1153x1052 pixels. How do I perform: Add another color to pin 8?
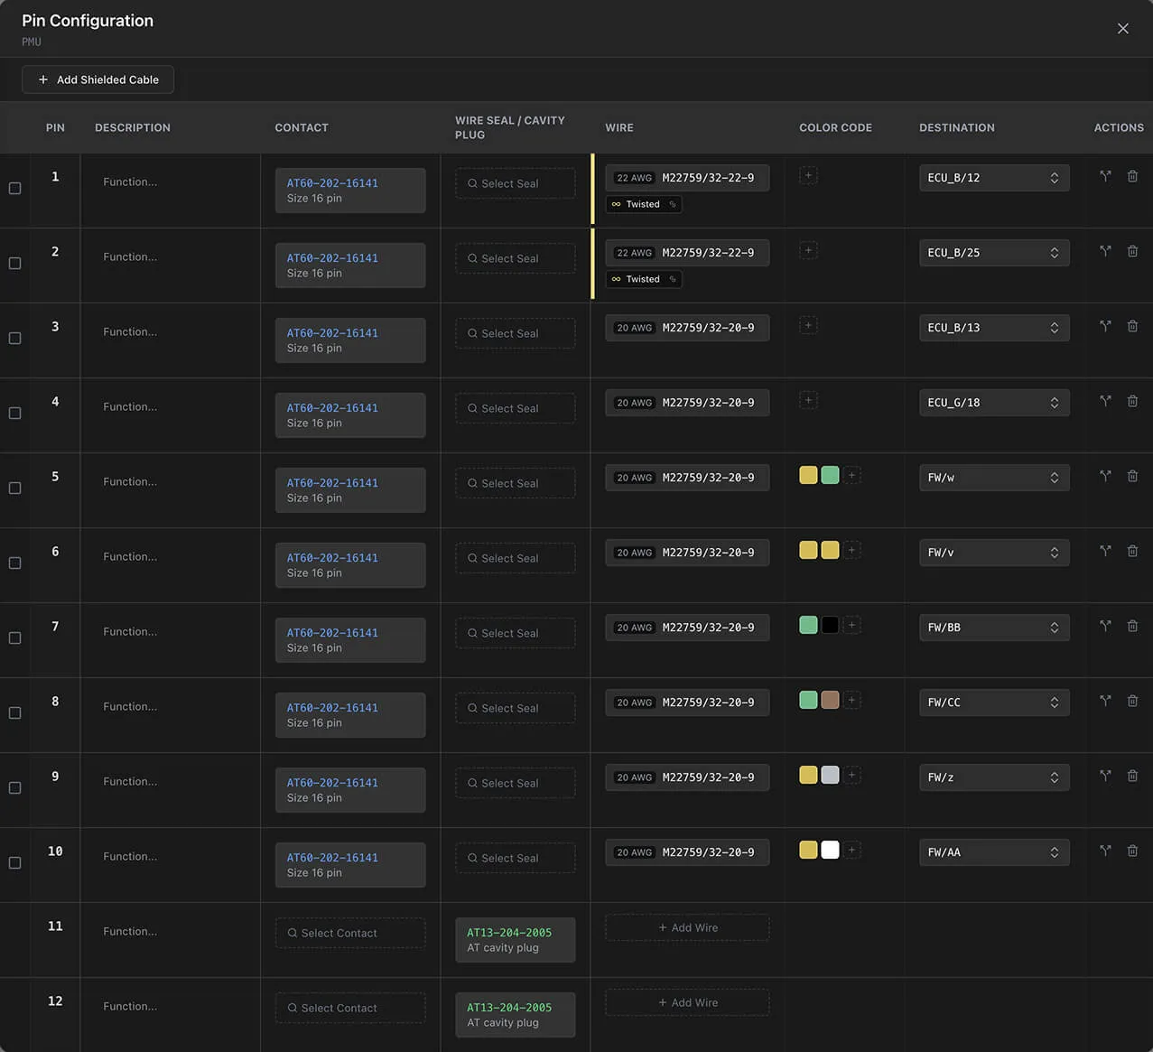(x=851, y=700)
